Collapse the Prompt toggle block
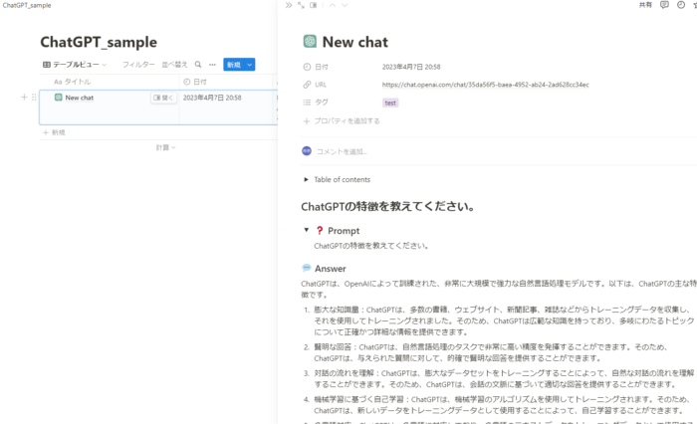The image size is (697, 424). click(307, 230)
